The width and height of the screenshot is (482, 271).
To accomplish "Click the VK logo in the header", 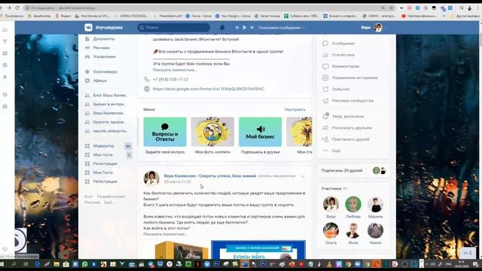I will [88, 27].
